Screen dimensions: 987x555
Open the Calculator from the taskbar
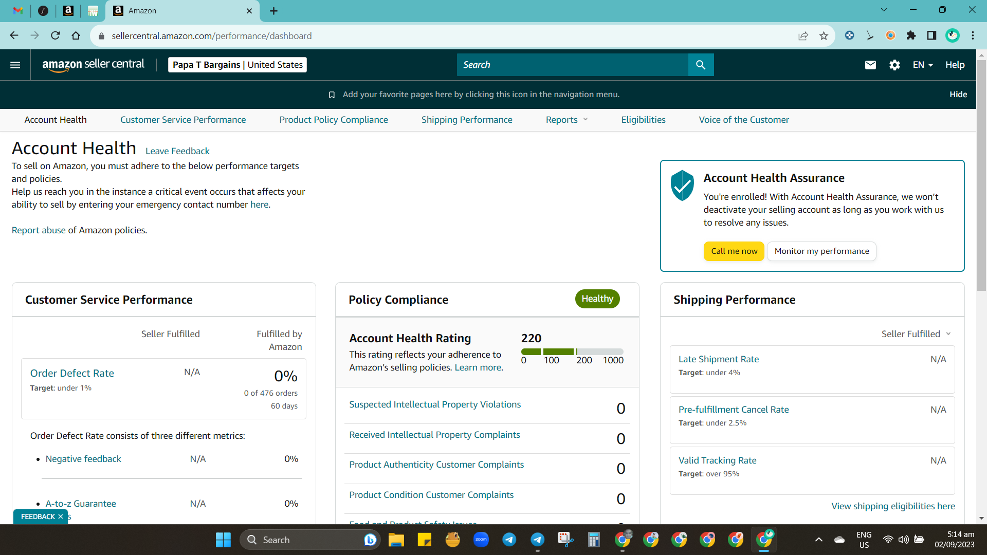[594, 540]
